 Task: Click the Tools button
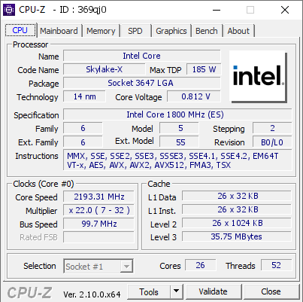149,291
